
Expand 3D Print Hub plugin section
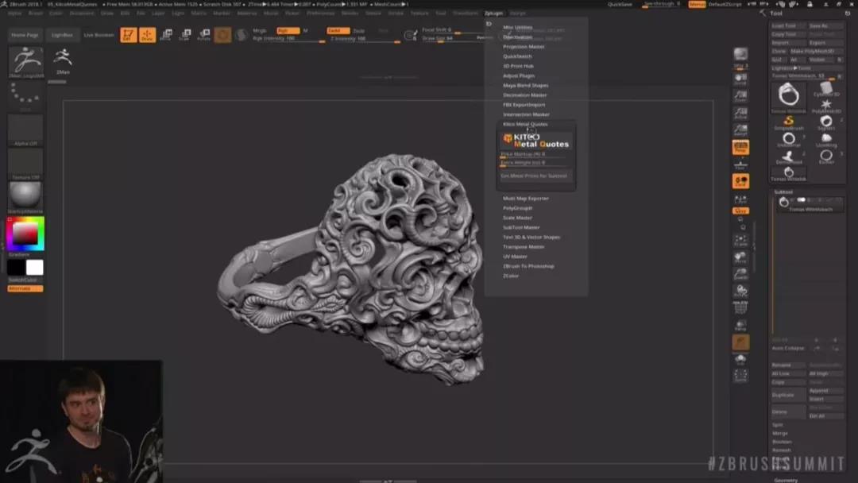click(518, 66)
